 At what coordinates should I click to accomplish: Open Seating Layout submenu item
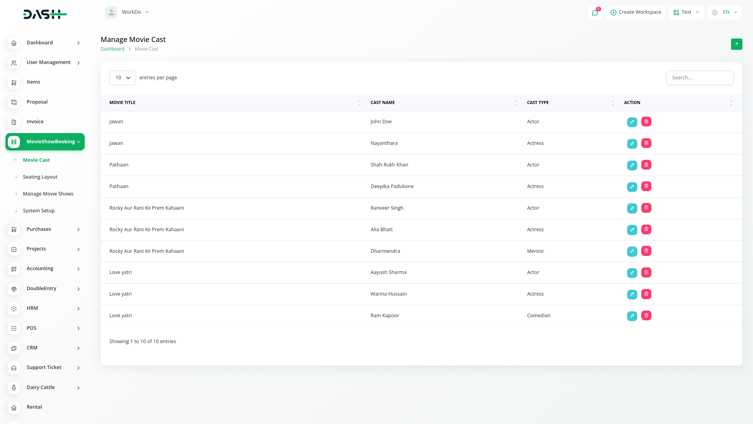point(40,177)
